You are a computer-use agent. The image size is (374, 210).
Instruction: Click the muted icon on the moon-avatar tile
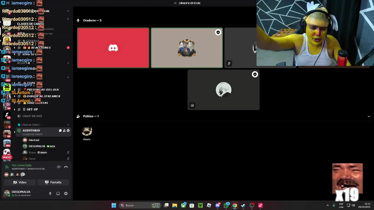(x=192, y=106)
